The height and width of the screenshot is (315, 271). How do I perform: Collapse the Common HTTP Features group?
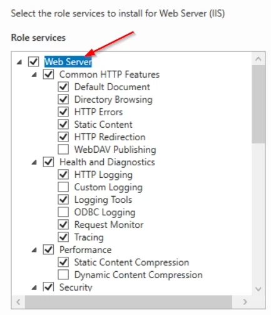(34, 75)
